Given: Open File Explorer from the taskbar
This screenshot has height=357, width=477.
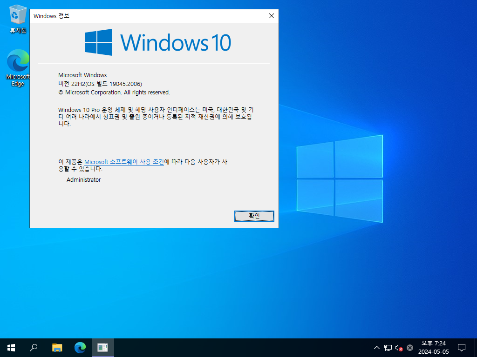Looking at the screenshot, I should pyautogui.click(x=57, y=348).
